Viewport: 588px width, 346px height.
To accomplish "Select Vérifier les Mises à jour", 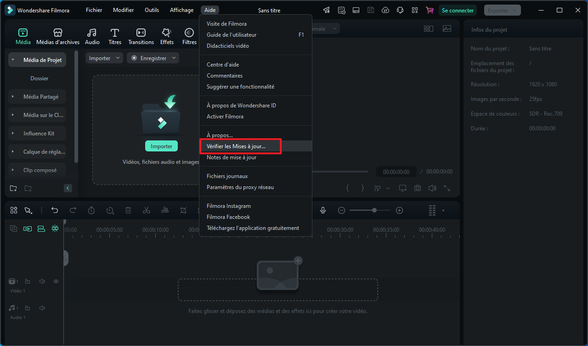I will tap(255, 146).
